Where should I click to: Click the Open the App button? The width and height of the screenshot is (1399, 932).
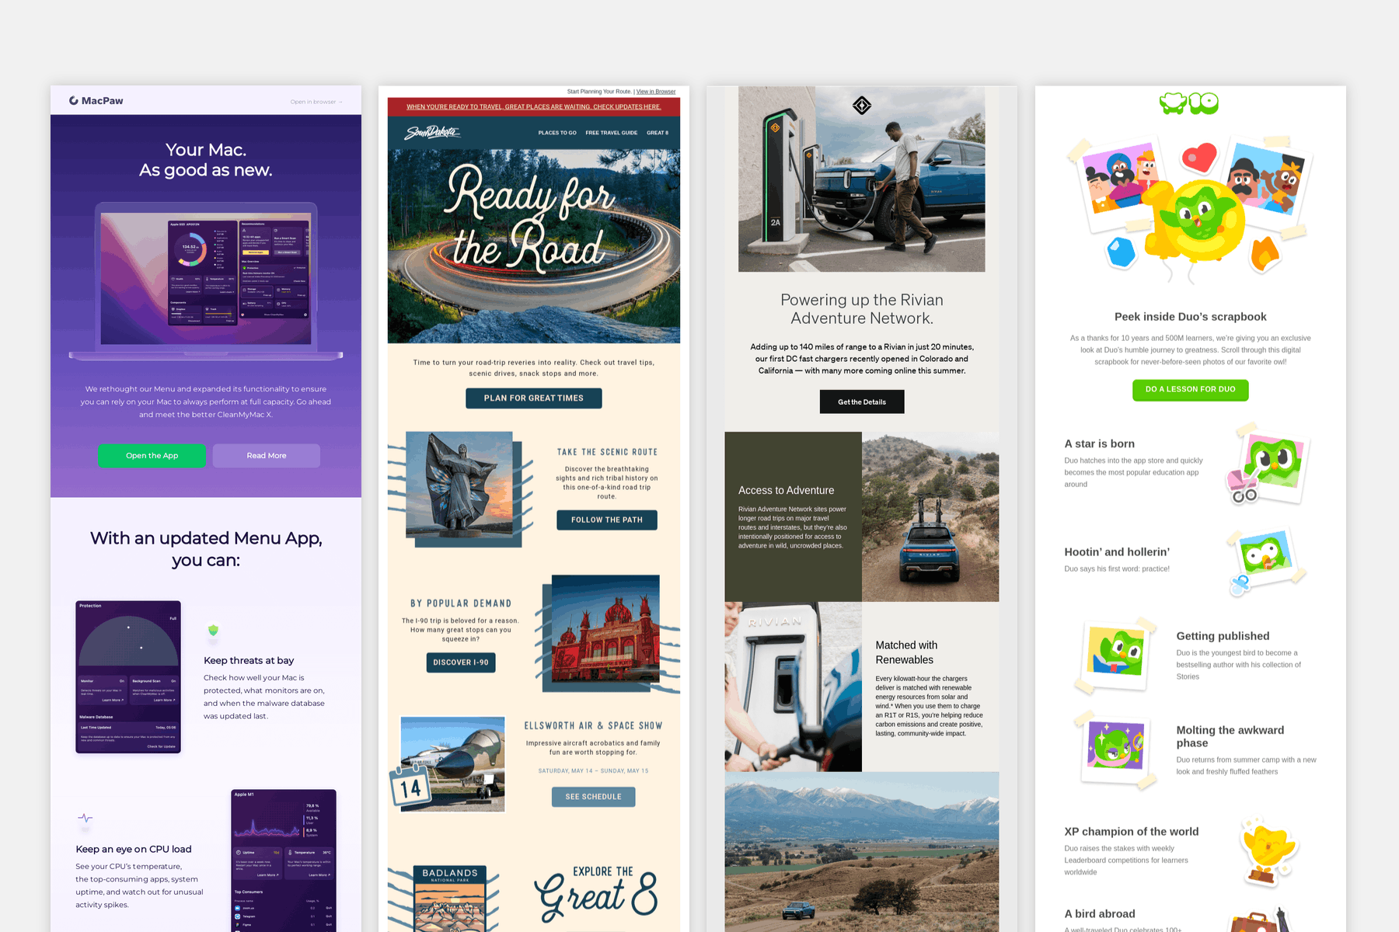(x=152, y=455)
